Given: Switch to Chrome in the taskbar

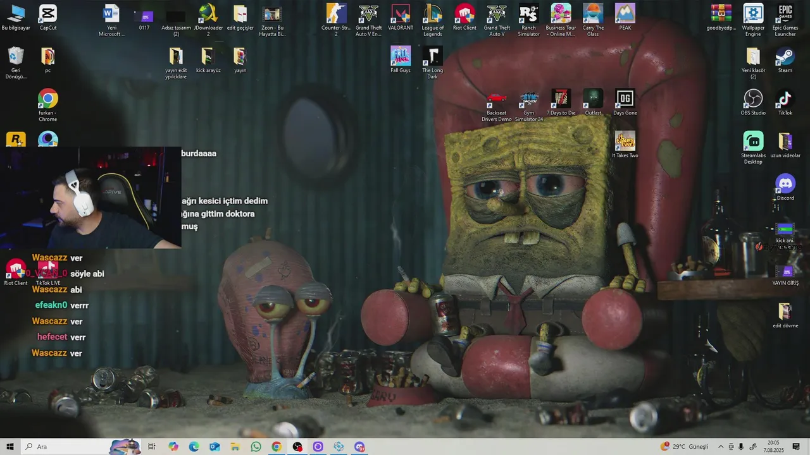Looking at the screenshot, I should [277, 447].
